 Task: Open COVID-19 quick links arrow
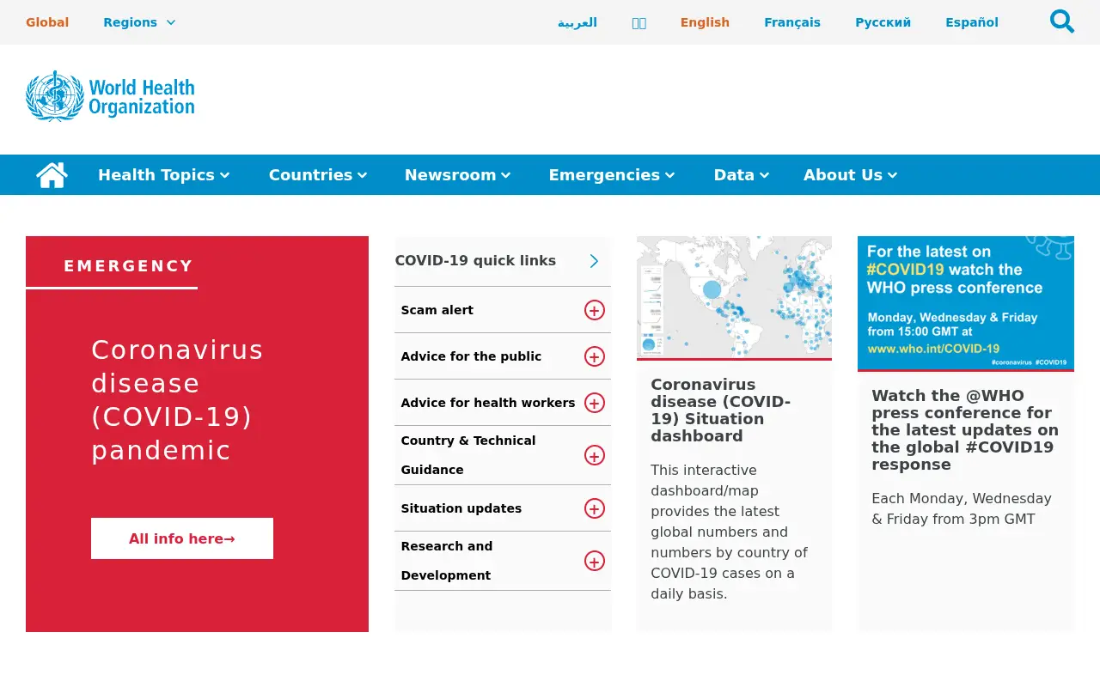594,261
